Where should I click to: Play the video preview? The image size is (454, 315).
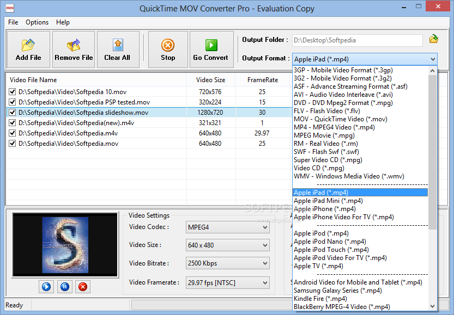click(x=46, y=287)
